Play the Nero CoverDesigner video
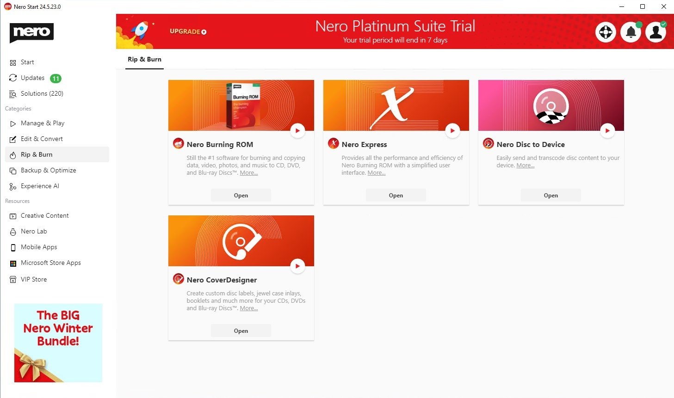The width and height of the screenshot is (674, 398). point(297,266)
